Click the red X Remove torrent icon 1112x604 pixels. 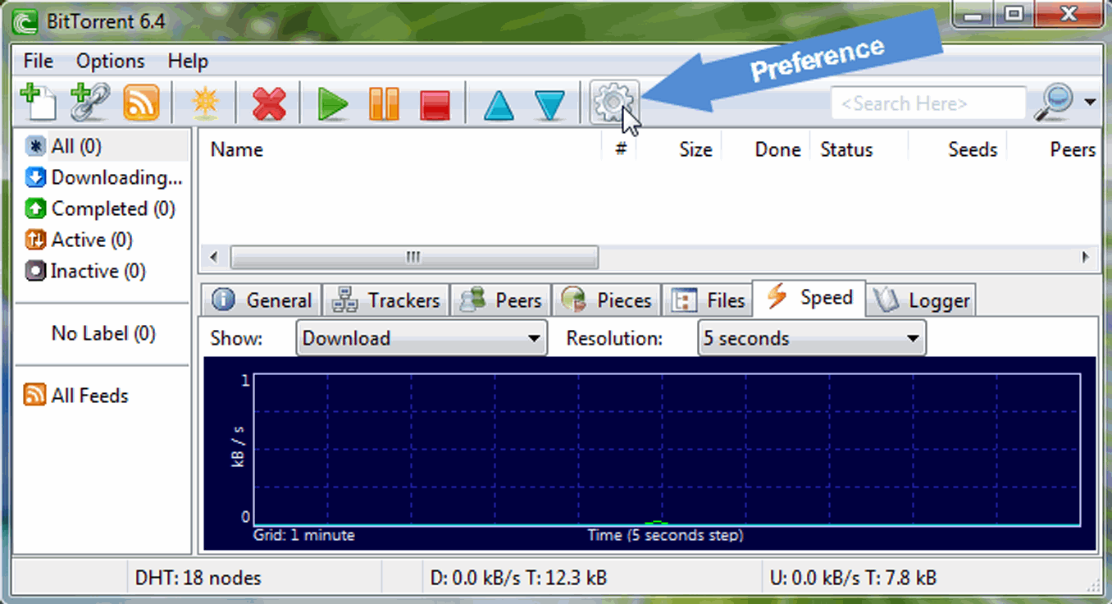269,105
